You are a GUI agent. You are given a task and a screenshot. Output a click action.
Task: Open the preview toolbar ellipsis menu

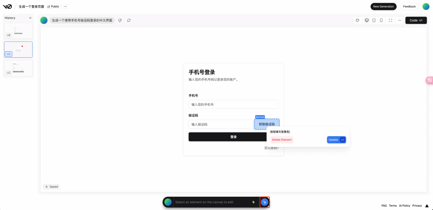click(x=400, y=20)
